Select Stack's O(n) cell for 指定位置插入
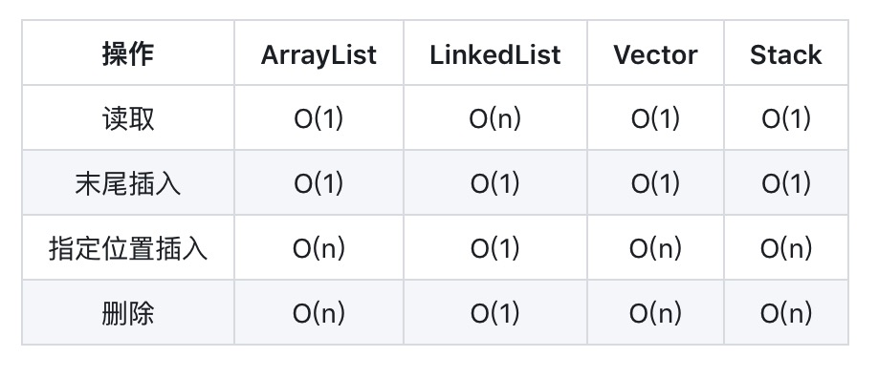This screenshot has width=878, height=378. [x=785, y=249]
